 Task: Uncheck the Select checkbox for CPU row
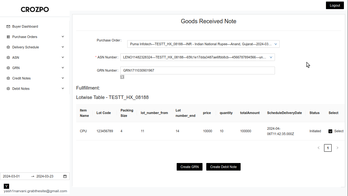330,131
